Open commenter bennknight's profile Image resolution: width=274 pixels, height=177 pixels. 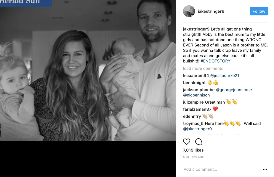point(194,83)
